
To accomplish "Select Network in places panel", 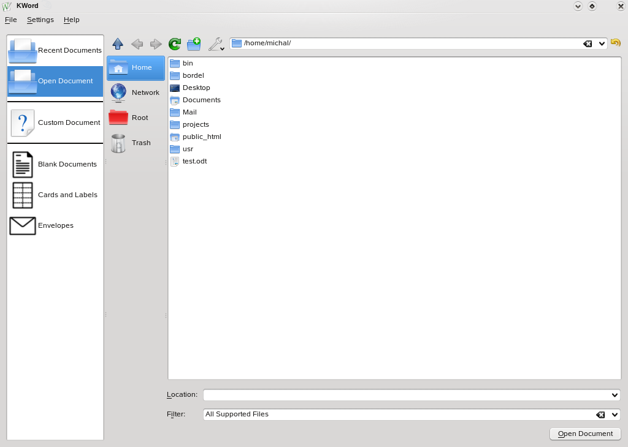I will [136, 92].
